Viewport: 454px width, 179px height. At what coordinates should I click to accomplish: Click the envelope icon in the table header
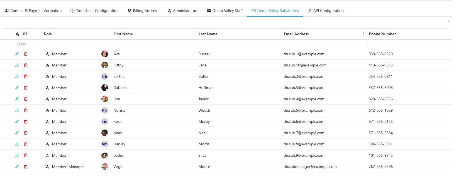[25, 34]
